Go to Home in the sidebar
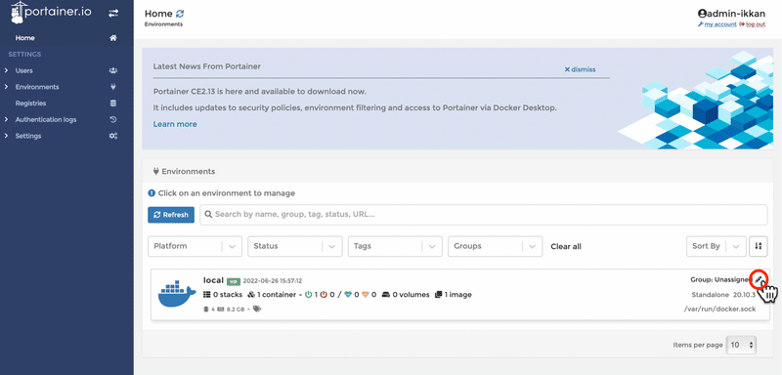This screenshot has height=375, width=782. (x=25, y=38)
